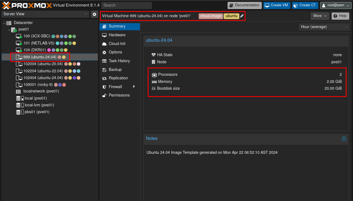The width and height of the screenshot is (353, 201).
Task: Click the yellow tag dot of 999 (ubuntu-24.04)
Action: coord(64,57)
